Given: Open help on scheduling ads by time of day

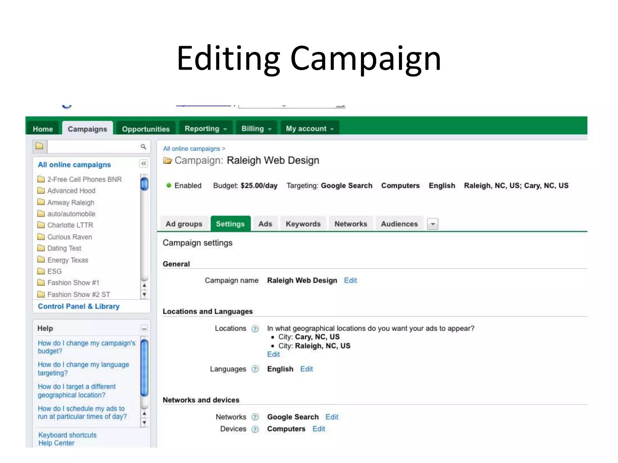Looking at the screenshot, I should tap(82, 412).
